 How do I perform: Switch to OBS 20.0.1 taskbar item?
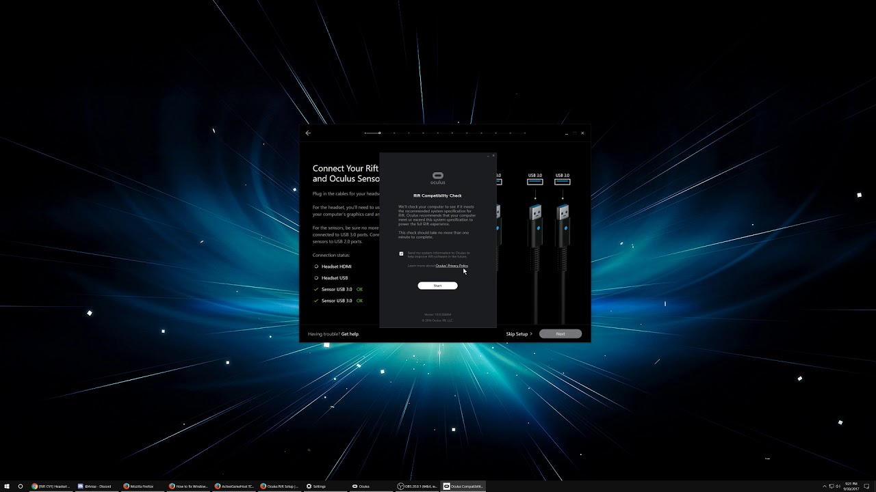coord(417,487)
